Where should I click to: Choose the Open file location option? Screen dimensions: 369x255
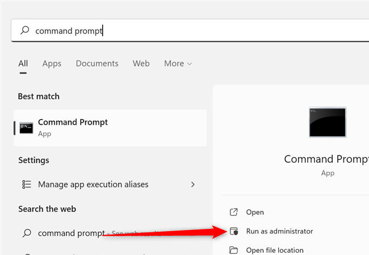(x=275, y=250)
